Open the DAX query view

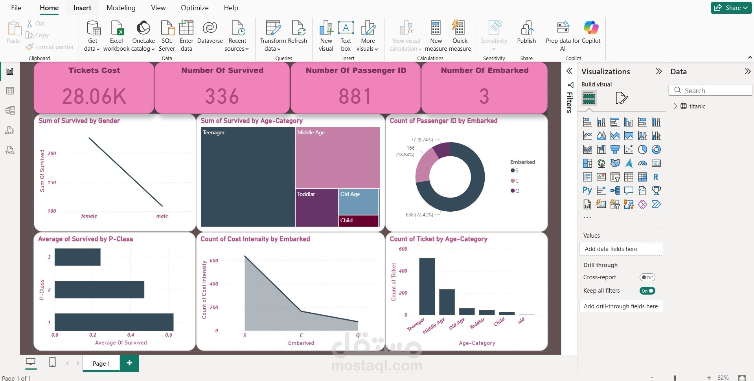[10, 130]
